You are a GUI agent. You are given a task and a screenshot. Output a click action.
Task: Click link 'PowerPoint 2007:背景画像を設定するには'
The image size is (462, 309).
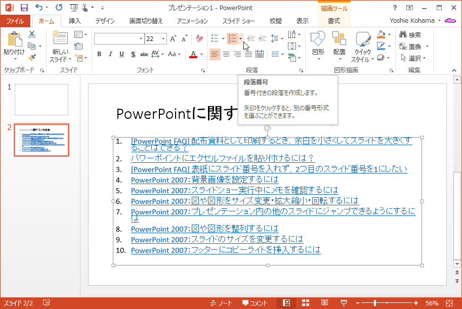pyautogui.click(x=204, y=180)
